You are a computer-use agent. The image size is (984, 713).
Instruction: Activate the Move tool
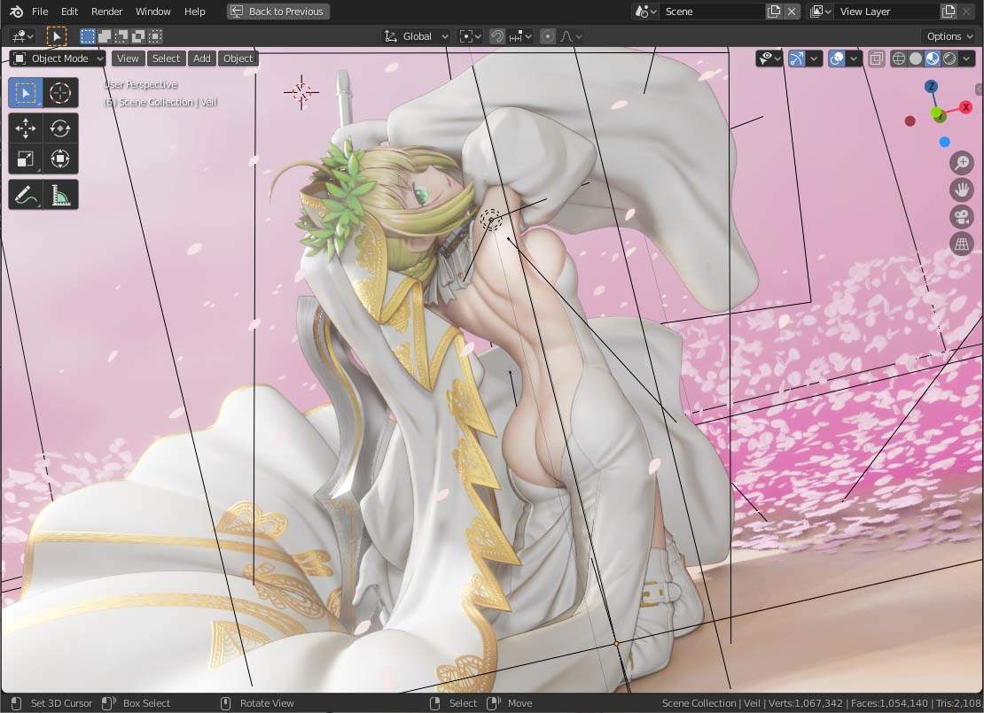tap(25, 128)
